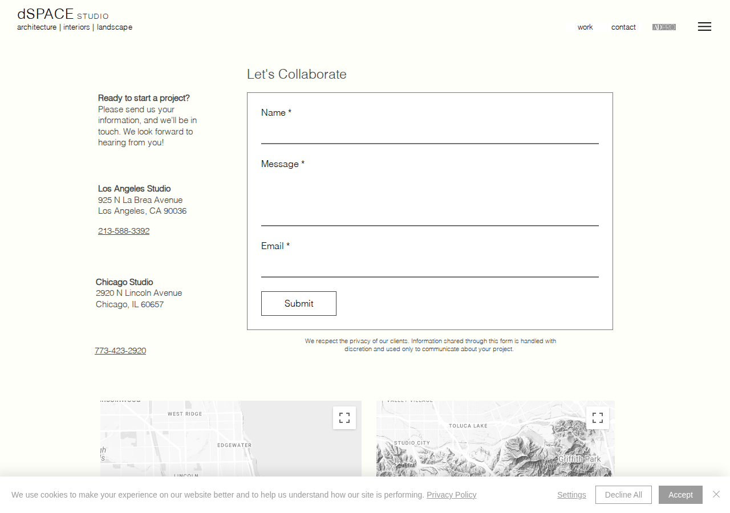The image size is (730, 513).
Task: Open the hamburger navigation menu
Action: pos(704,27)
